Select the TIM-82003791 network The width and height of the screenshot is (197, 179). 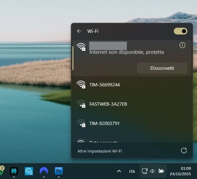(x=132, y=123)
